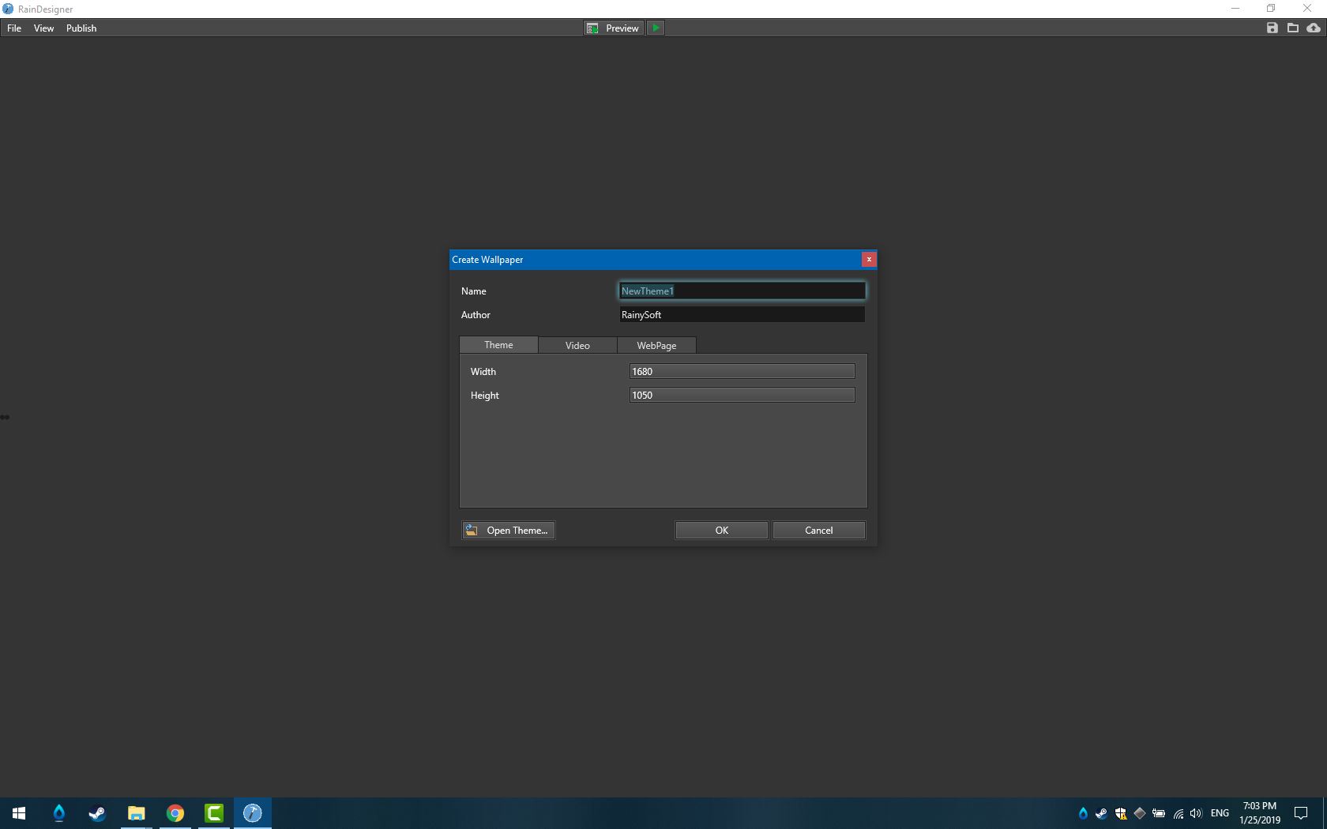Cancel the Create Wallpaper dialog
The image size is (1327, 829).
(818, 530)
